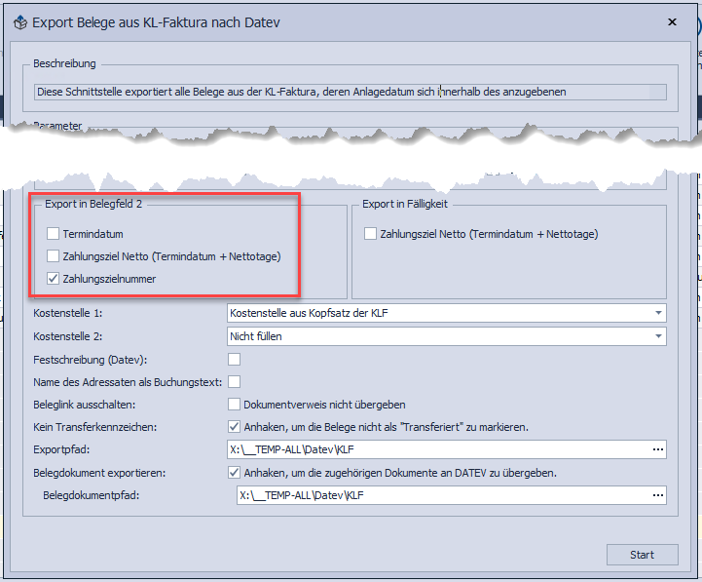Select the Kostenstelle aus Kopfsatz der KLF field
This screenshot has width=702, height=582.
click(x=438, y=313)
